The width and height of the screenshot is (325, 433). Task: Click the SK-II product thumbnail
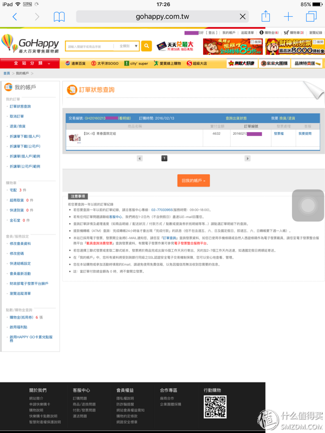(75, 138)
